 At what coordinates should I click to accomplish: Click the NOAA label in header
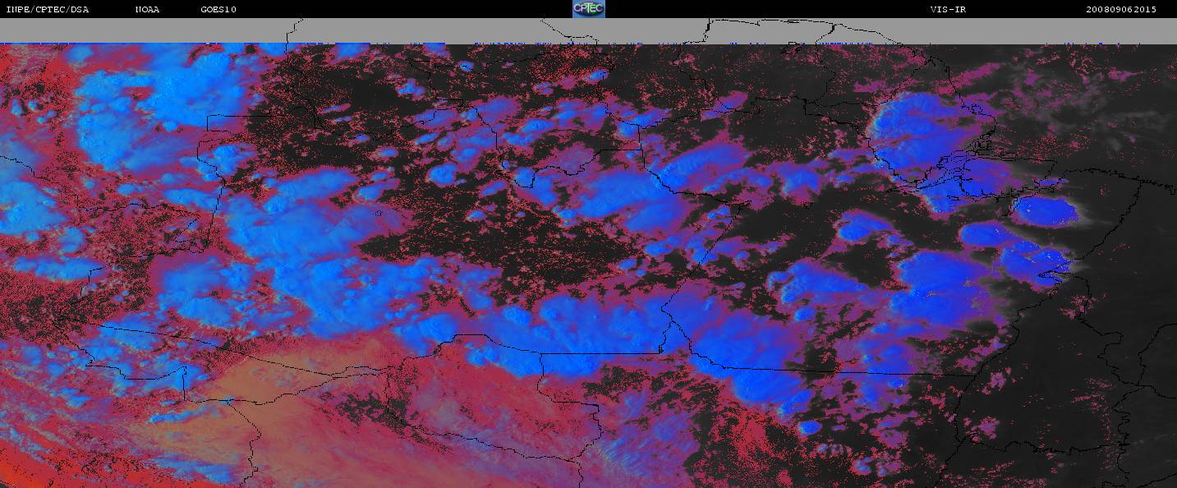point(147,10)
